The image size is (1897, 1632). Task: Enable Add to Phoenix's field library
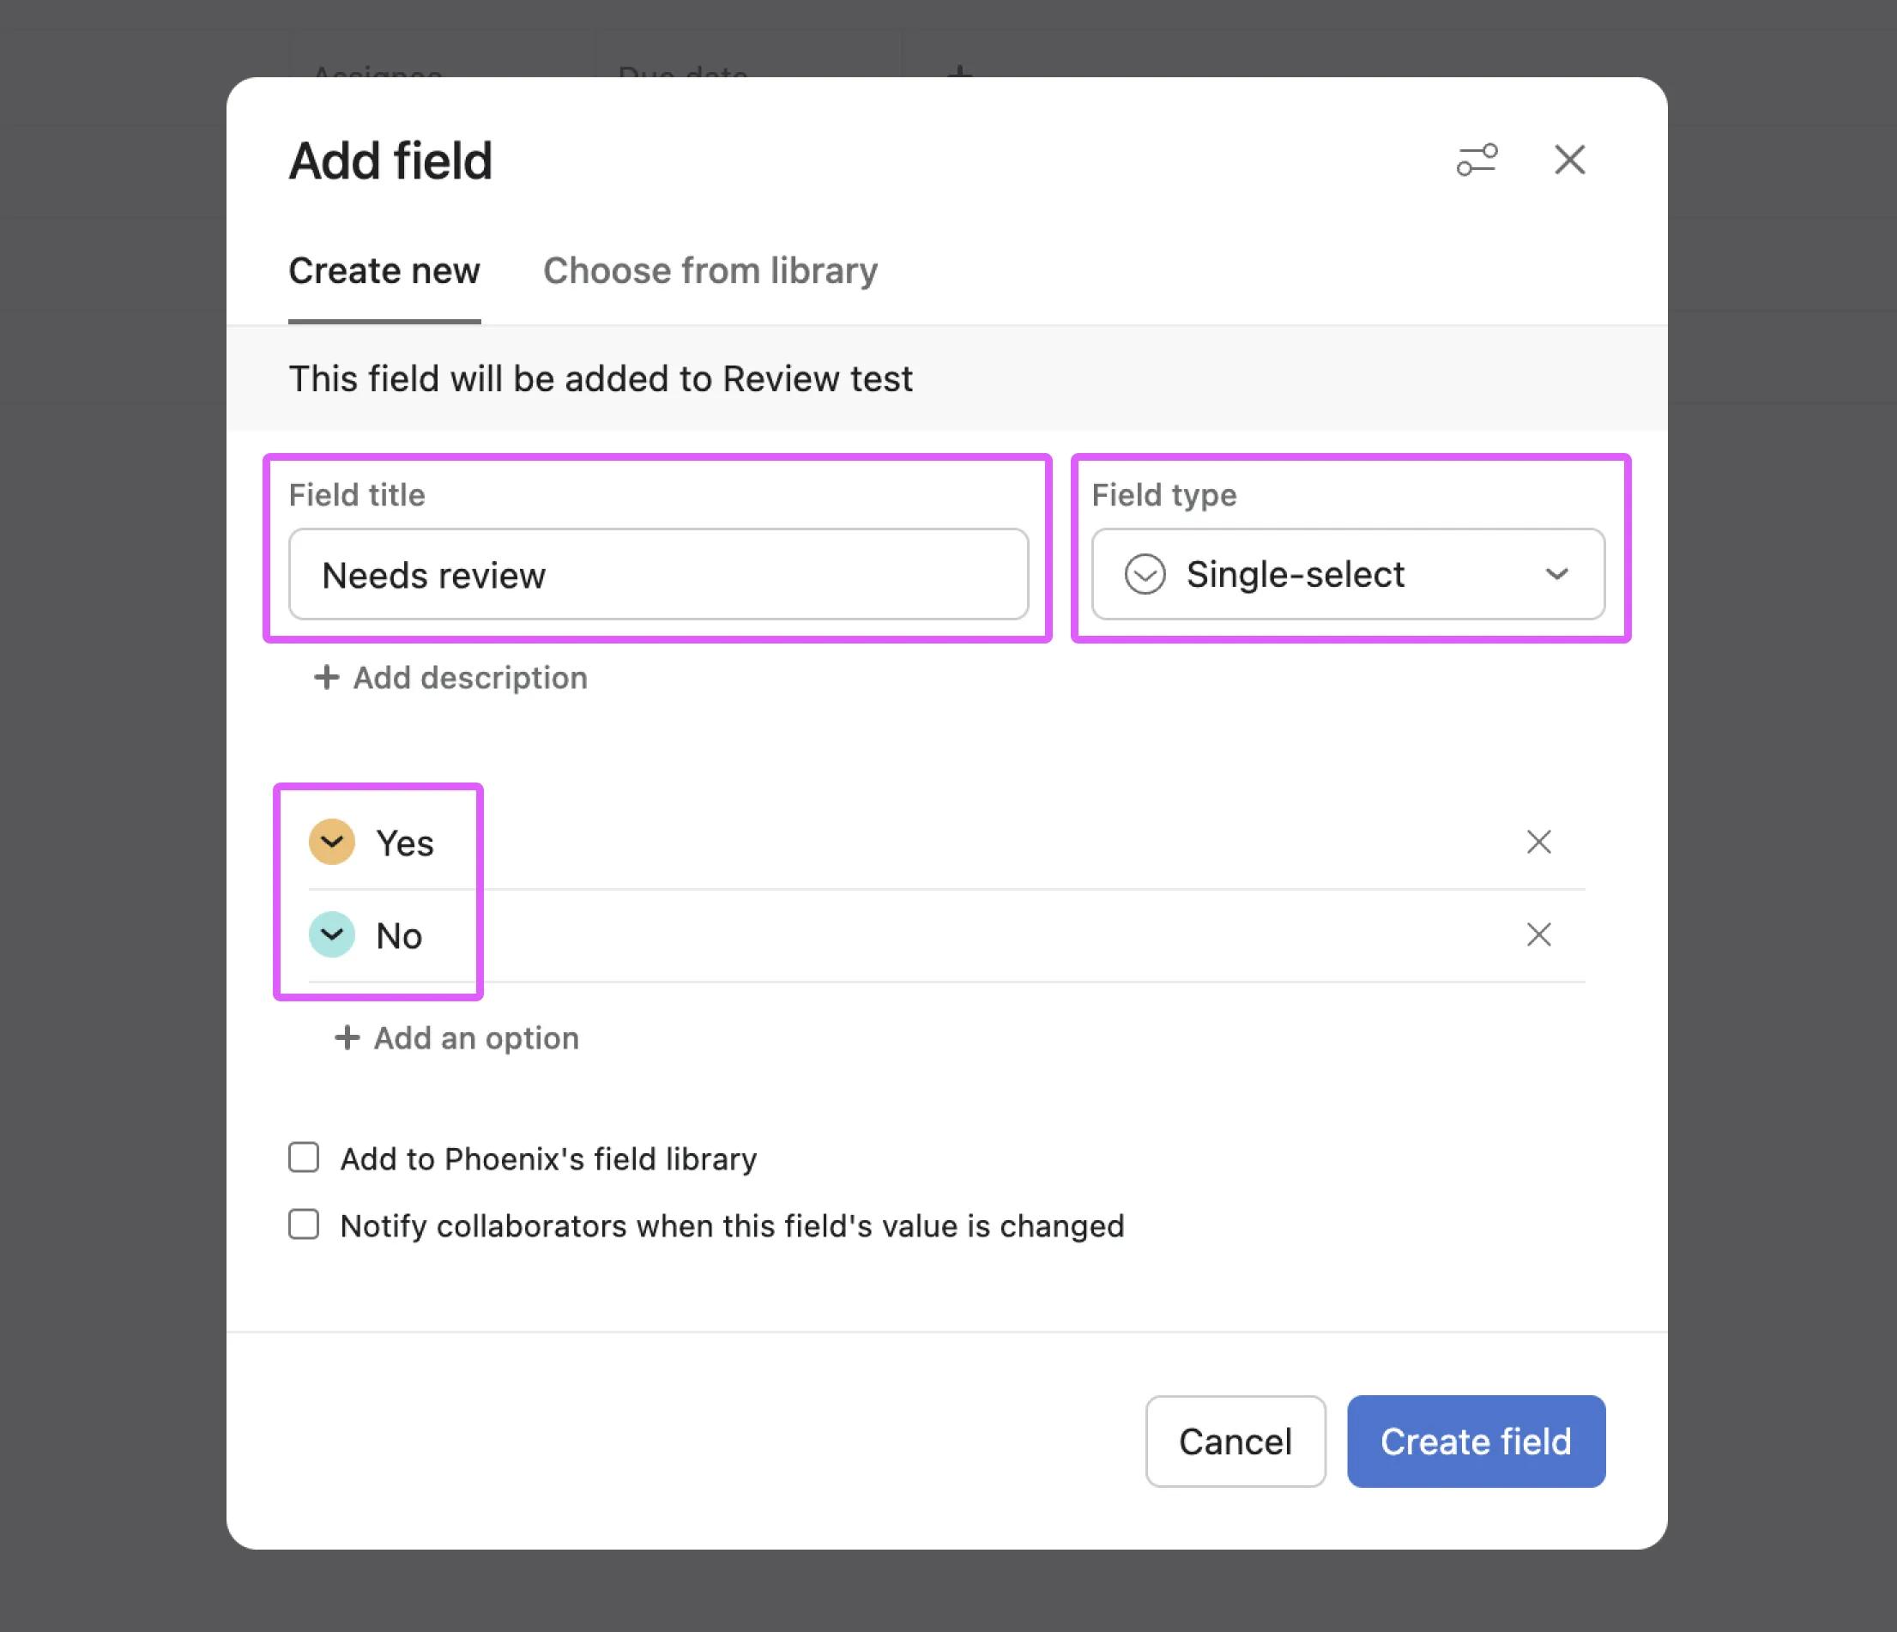(304, 1158)
